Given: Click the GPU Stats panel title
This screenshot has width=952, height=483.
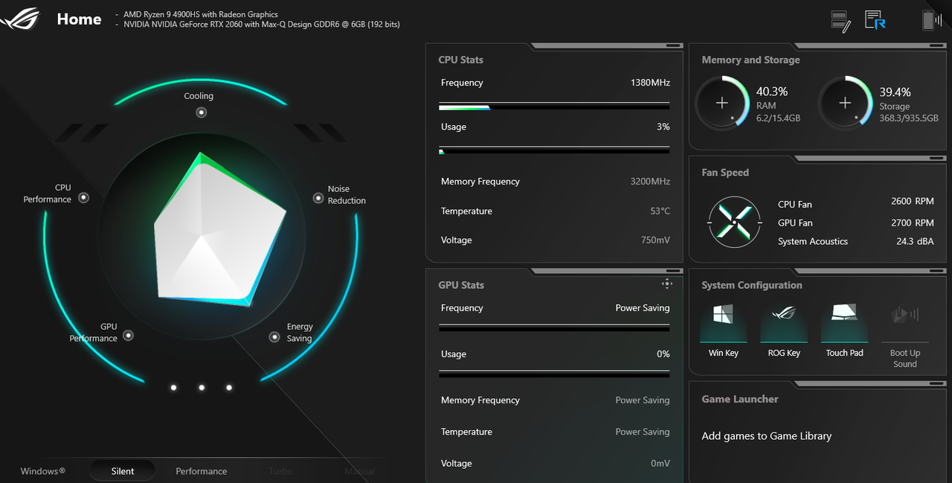Looking at the screenshot, I should [x=461, y=285].
